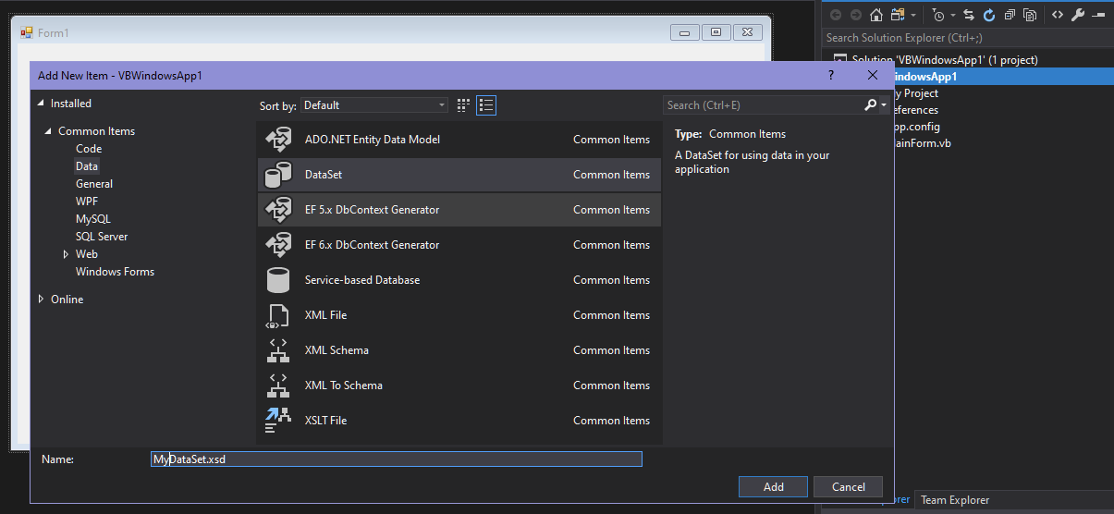The height and width of the screenshot is (514, 1114).
Task: Expand the Web subcategory
Action: [x=66, y=254]
